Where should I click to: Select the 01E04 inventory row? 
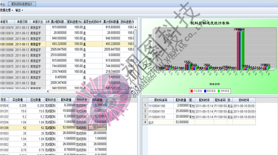pos(53,106)
